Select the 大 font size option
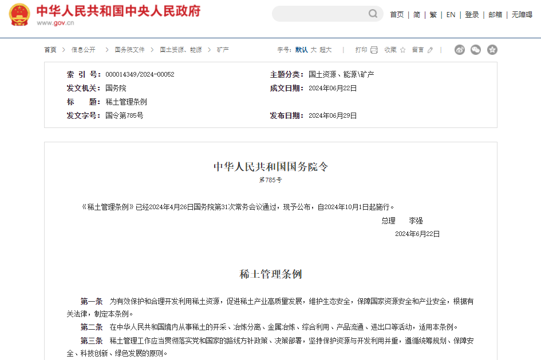Image resolution: width=541 pixels, height=360 pixels. click(x=314, y=50)
